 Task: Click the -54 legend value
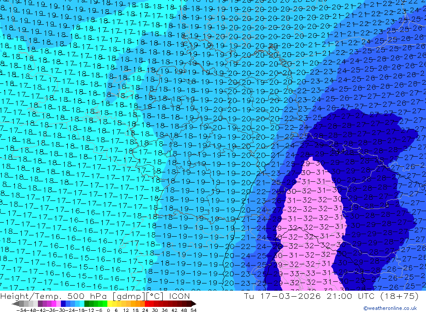point(21,310)
